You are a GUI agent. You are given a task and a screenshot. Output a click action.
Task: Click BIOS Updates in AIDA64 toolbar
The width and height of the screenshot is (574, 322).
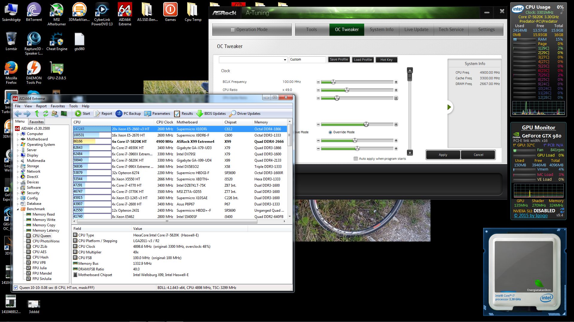coord(211,114)
